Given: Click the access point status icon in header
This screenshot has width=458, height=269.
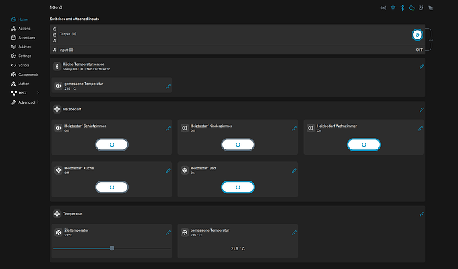Looking at the screenshot, I should pos(383,8).
